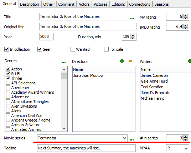The height and width of the screenshot is (153, 191).
Task: Click the genres list scroll up arrow
Action: point(64,70)
